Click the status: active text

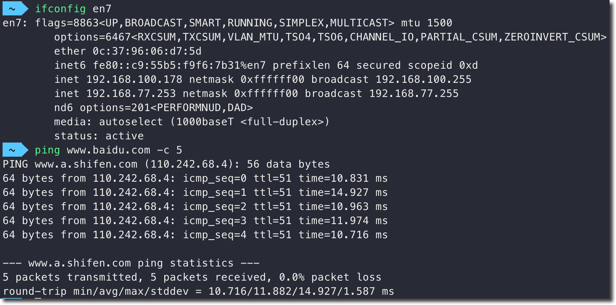pos(99,136)
